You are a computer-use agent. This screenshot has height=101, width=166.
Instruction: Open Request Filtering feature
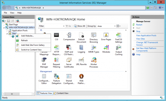click(56, 62)
